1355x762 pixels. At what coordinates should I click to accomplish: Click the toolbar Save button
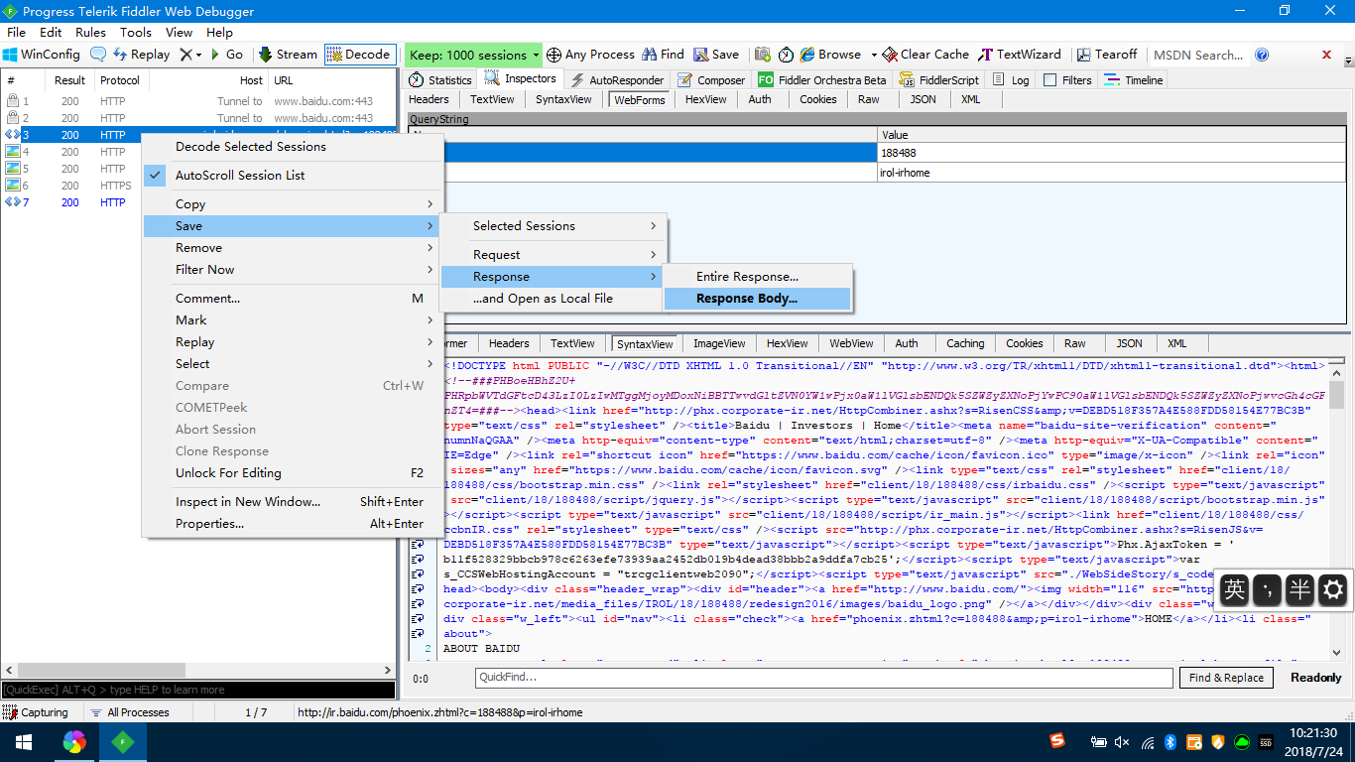tap(716, 55)
